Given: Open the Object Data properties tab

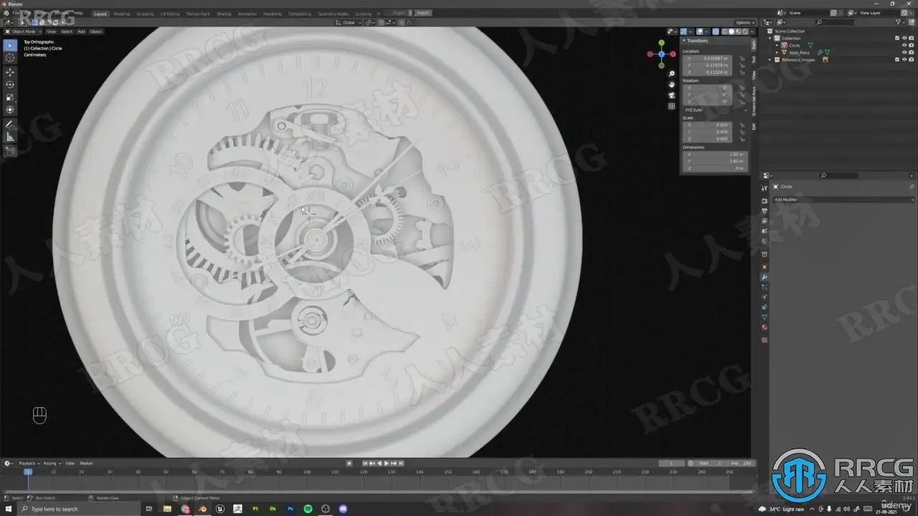Looking at the screenshot, I should (765, 317).
